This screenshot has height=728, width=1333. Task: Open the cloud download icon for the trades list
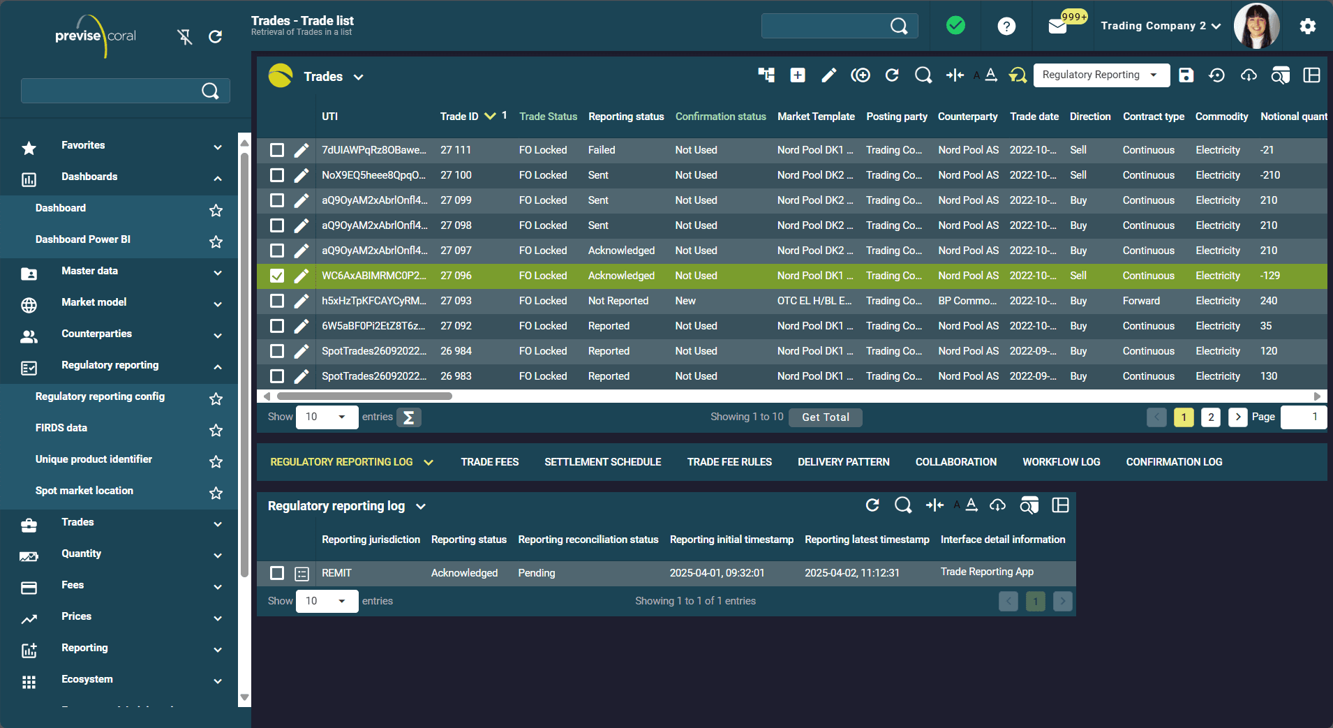1249,75
